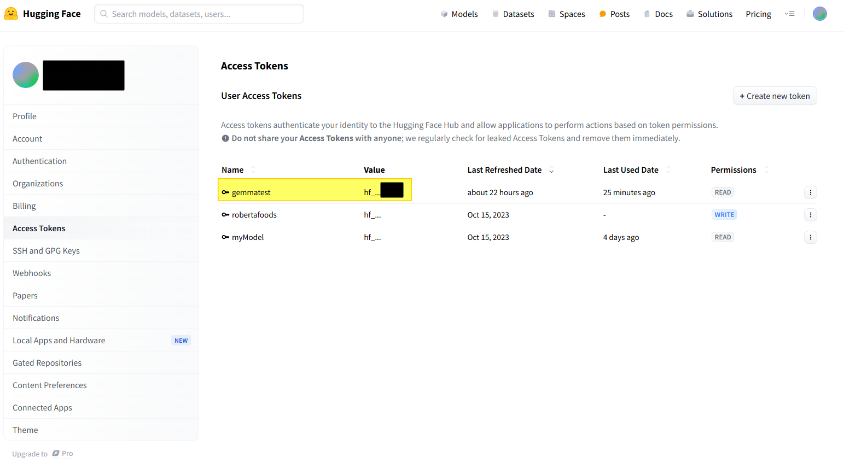
Task: Go to Spaces
Action: [567, 14]
